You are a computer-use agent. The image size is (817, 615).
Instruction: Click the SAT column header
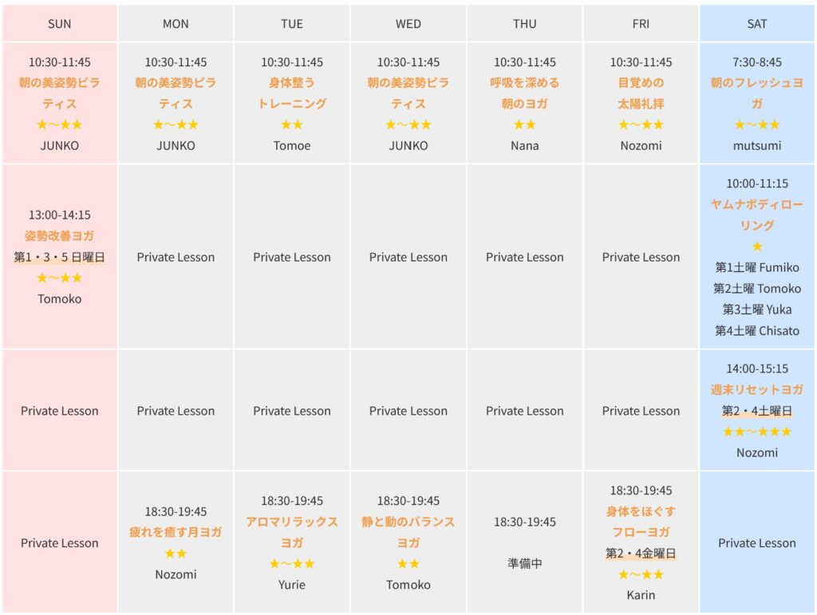[x=756, y=24]
